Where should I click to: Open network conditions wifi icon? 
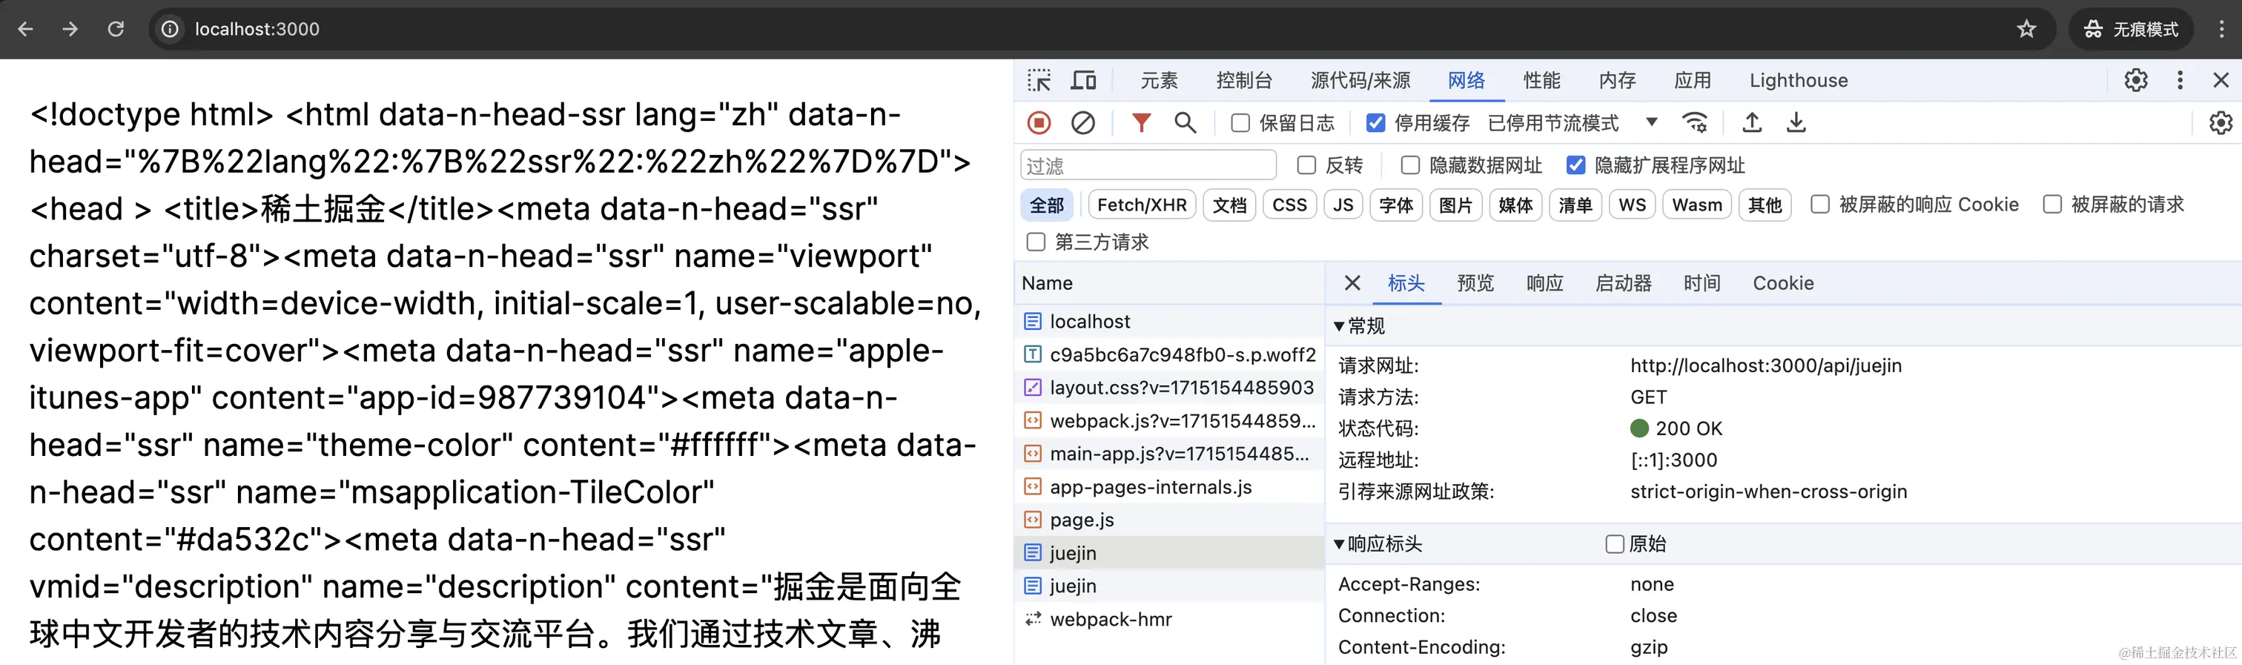coord(1695,123)
